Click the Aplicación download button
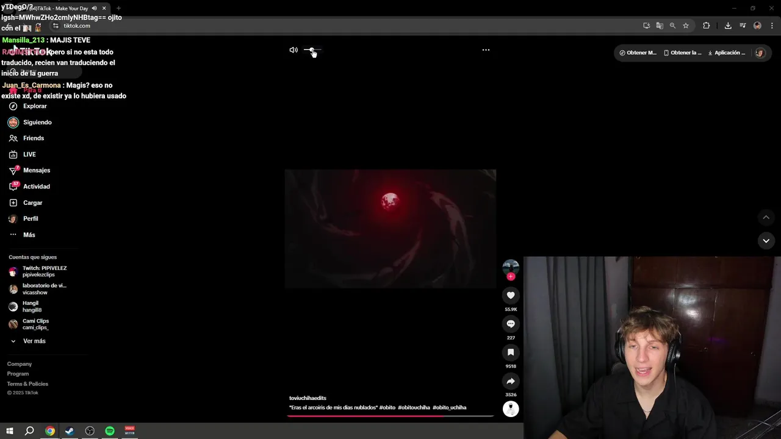The width and height of the screenshot is (781, 439). [726, 53]
